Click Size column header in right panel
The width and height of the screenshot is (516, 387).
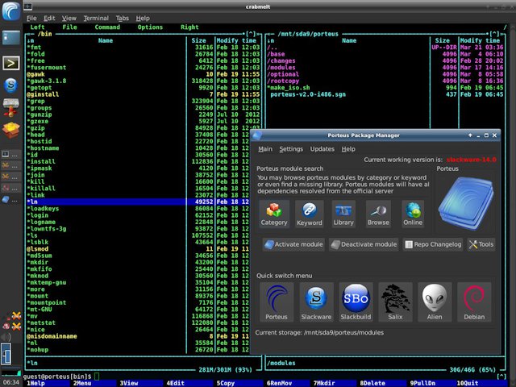pos(443,41)
